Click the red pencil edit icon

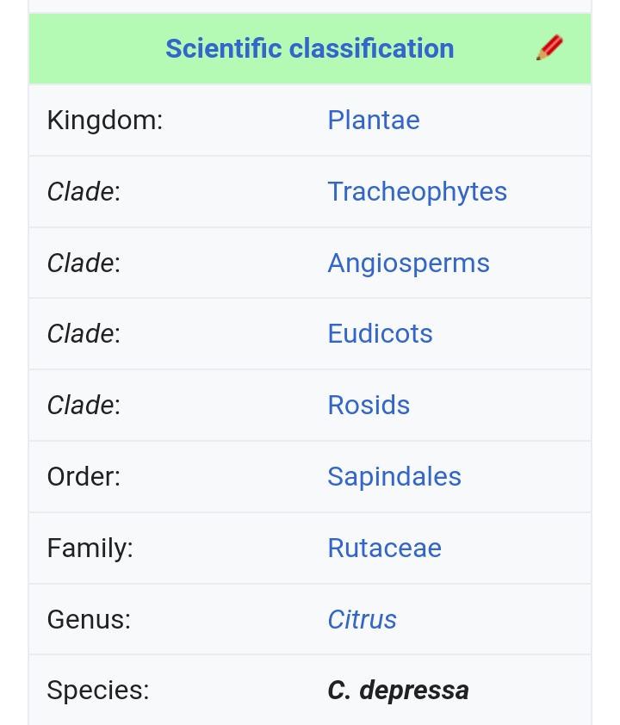coord(549,47)
